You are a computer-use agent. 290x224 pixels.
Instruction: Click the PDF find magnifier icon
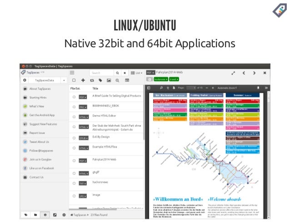[161, 88]
